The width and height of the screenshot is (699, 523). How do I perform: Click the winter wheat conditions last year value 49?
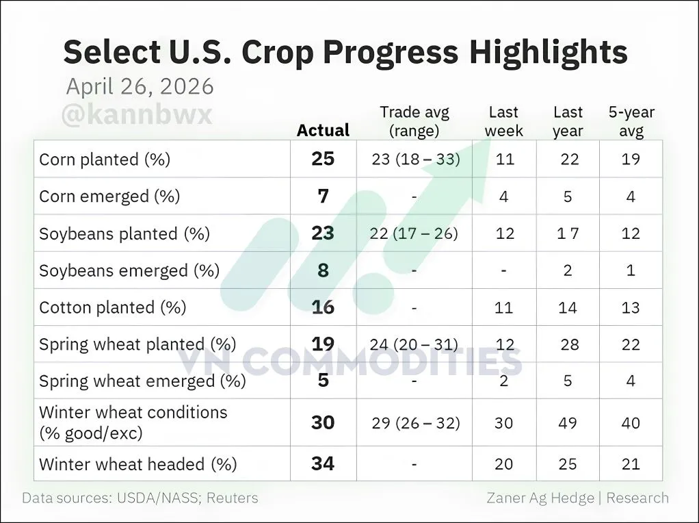click(x=568, y=422)
